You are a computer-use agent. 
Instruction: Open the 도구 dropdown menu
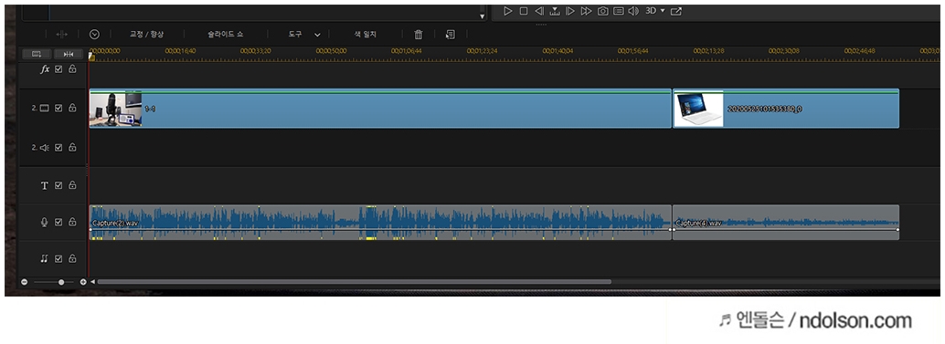(x=304, y=35)
